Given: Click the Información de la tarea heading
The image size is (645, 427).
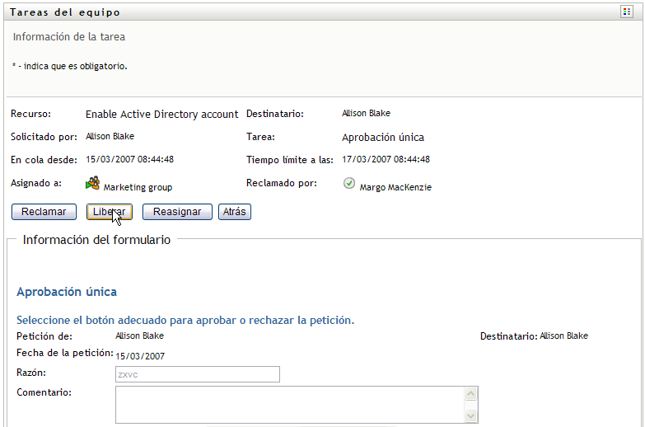Looking at the screenshot, I should click(69, 37).
